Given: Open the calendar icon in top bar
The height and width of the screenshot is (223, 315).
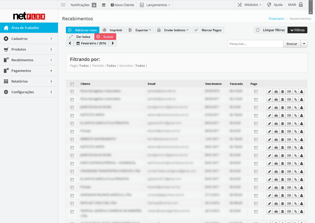Looking at the screenshot, I should tap(104, 5).
